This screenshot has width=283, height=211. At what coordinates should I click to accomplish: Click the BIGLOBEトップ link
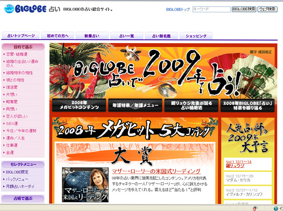coord(178,9)
